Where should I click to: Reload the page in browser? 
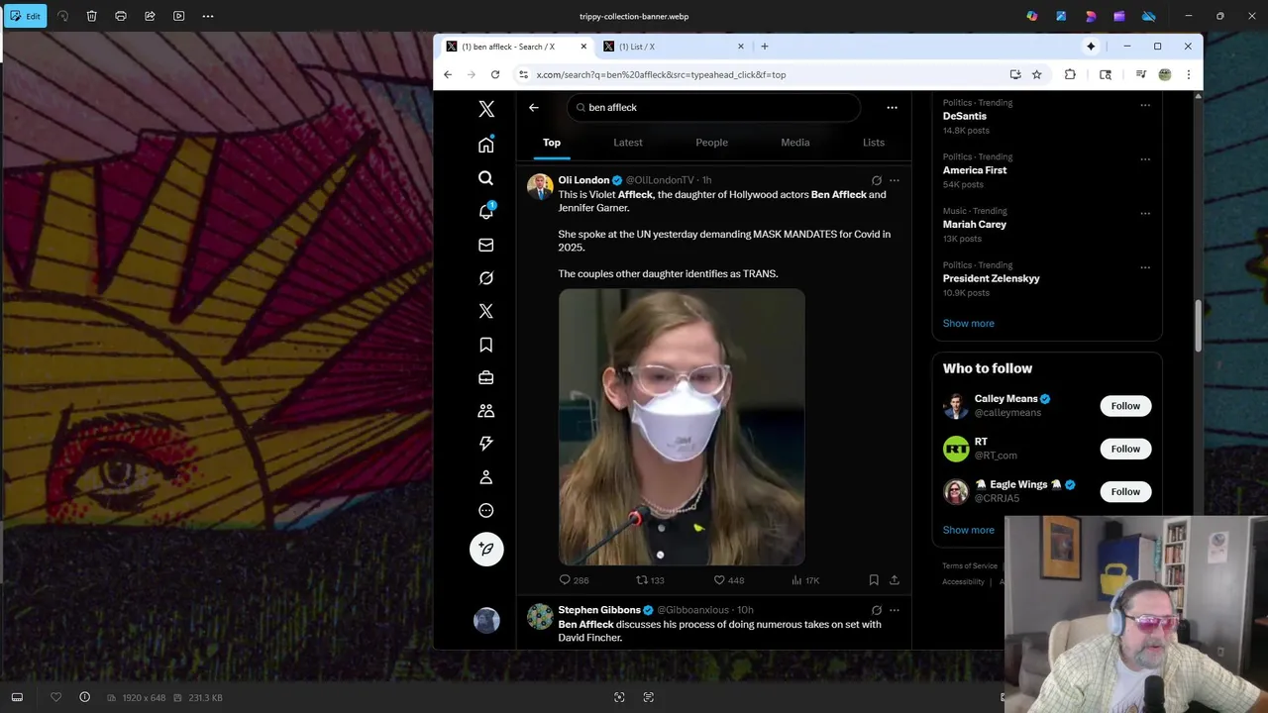[495, 74]
